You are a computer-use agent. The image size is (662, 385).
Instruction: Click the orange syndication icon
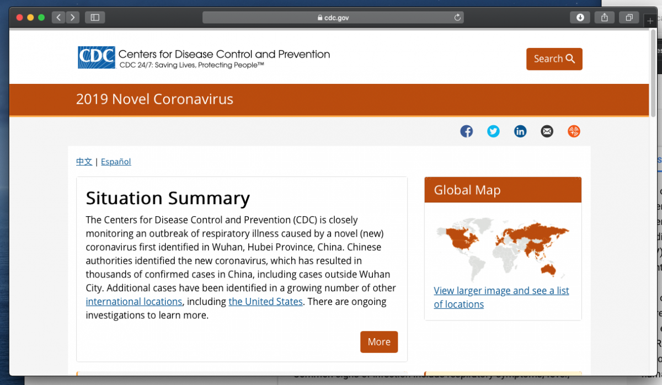[x=574, y=131]
